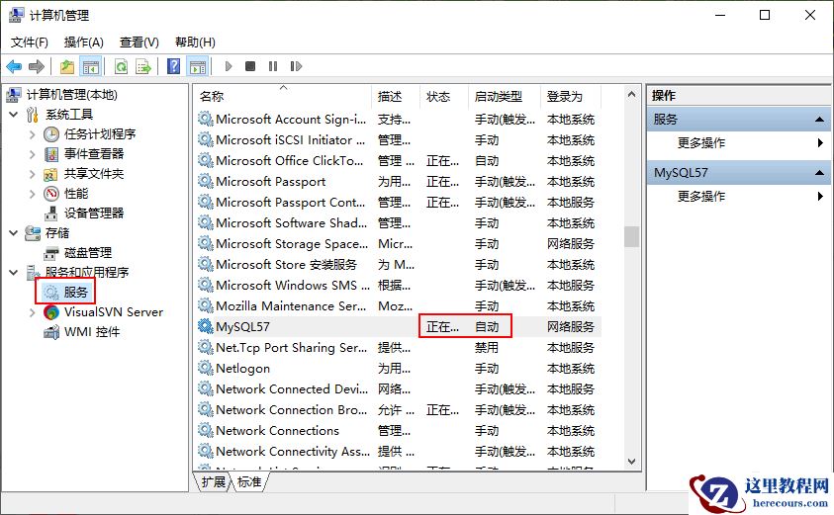This screenshot has width=834, height=515.
Task: Select the Microsoft iSCSI Initiator service row
Action: coord(399,139)
